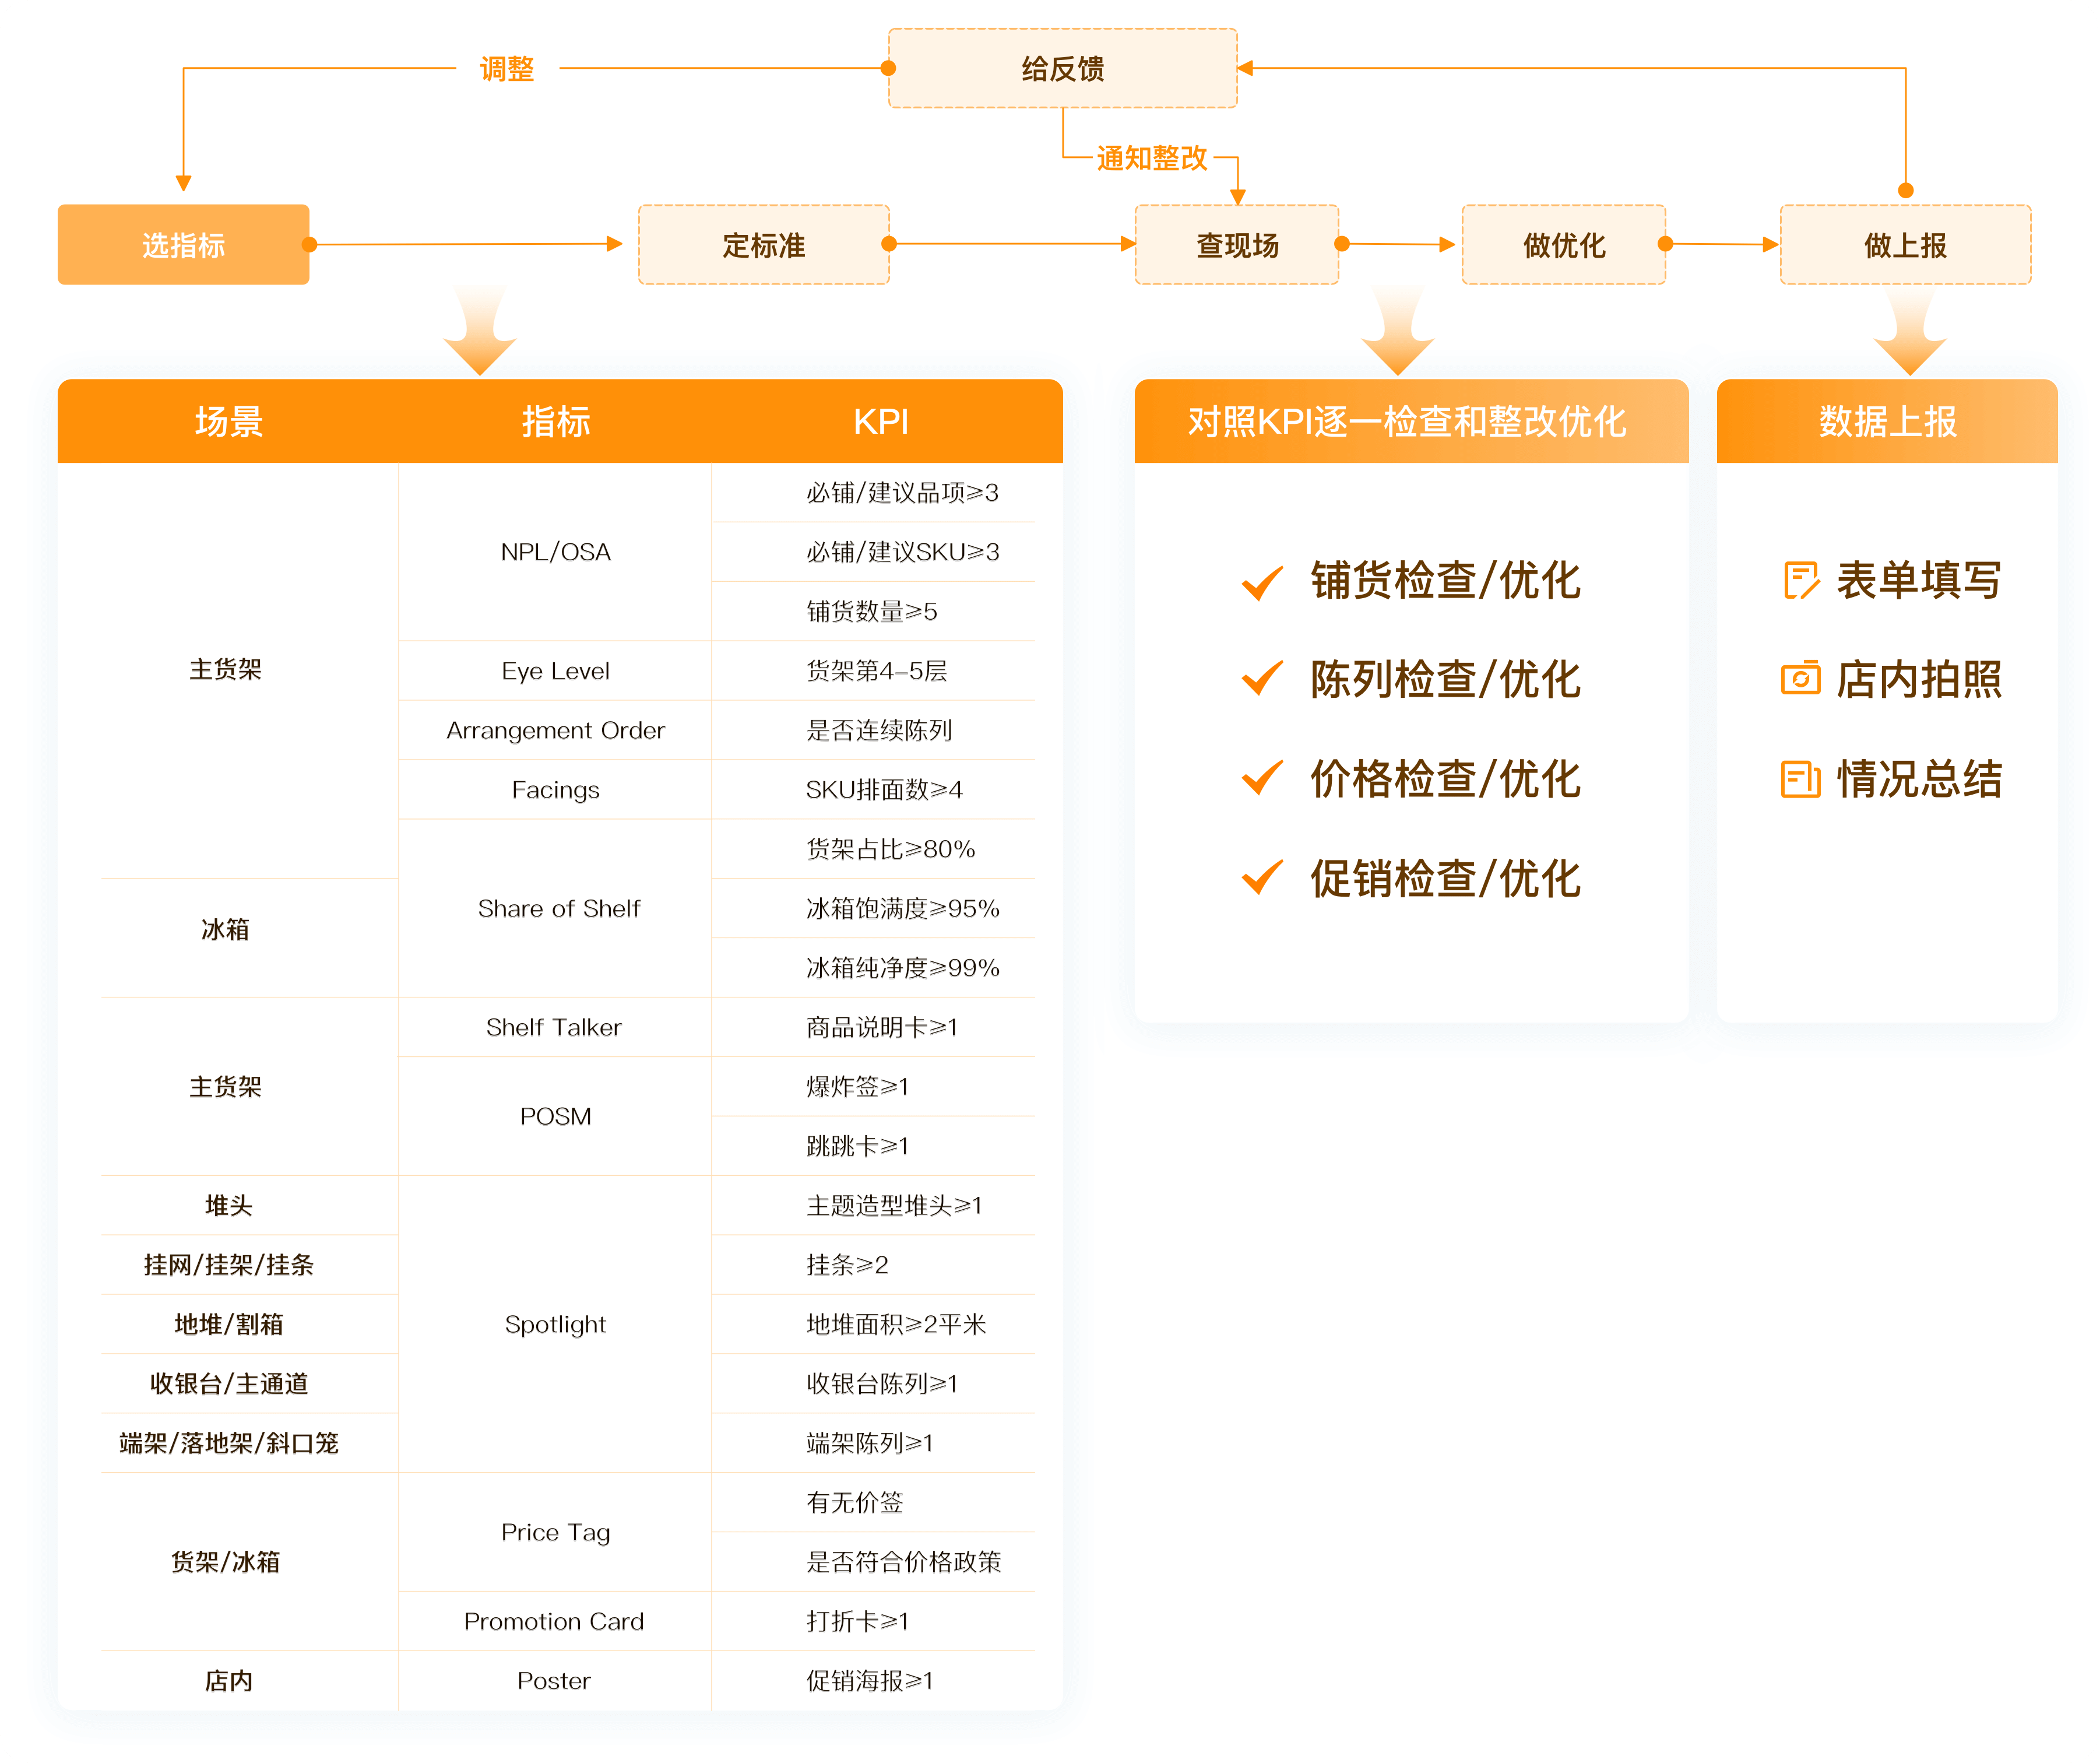This screenshot has height=1763, width=2100.
Task: Click the Promotion Card cell
Action: click(556, 1621)
